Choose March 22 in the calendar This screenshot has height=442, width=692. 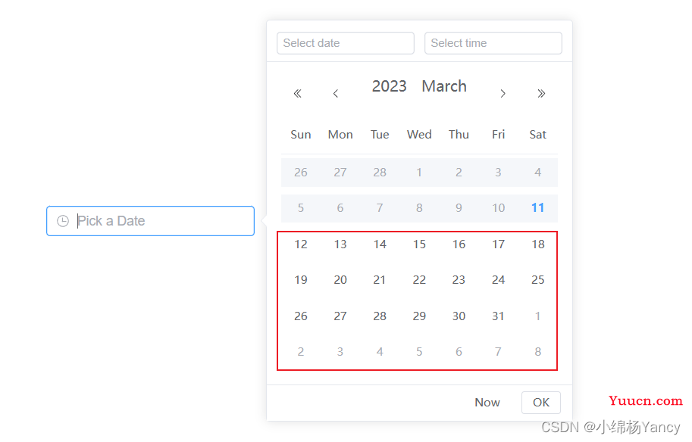[x=419, y=280]
